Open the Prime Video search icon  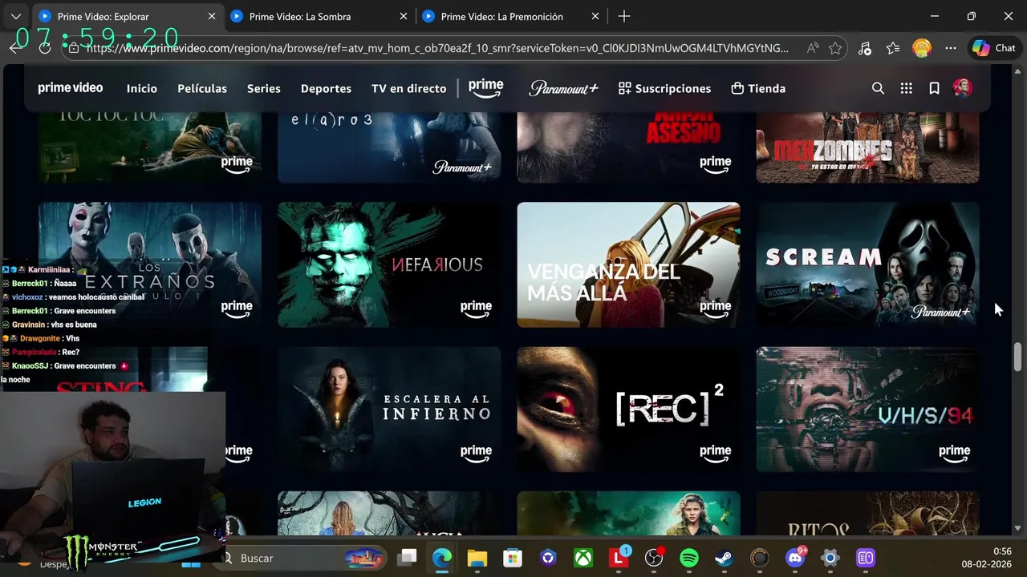878,88
